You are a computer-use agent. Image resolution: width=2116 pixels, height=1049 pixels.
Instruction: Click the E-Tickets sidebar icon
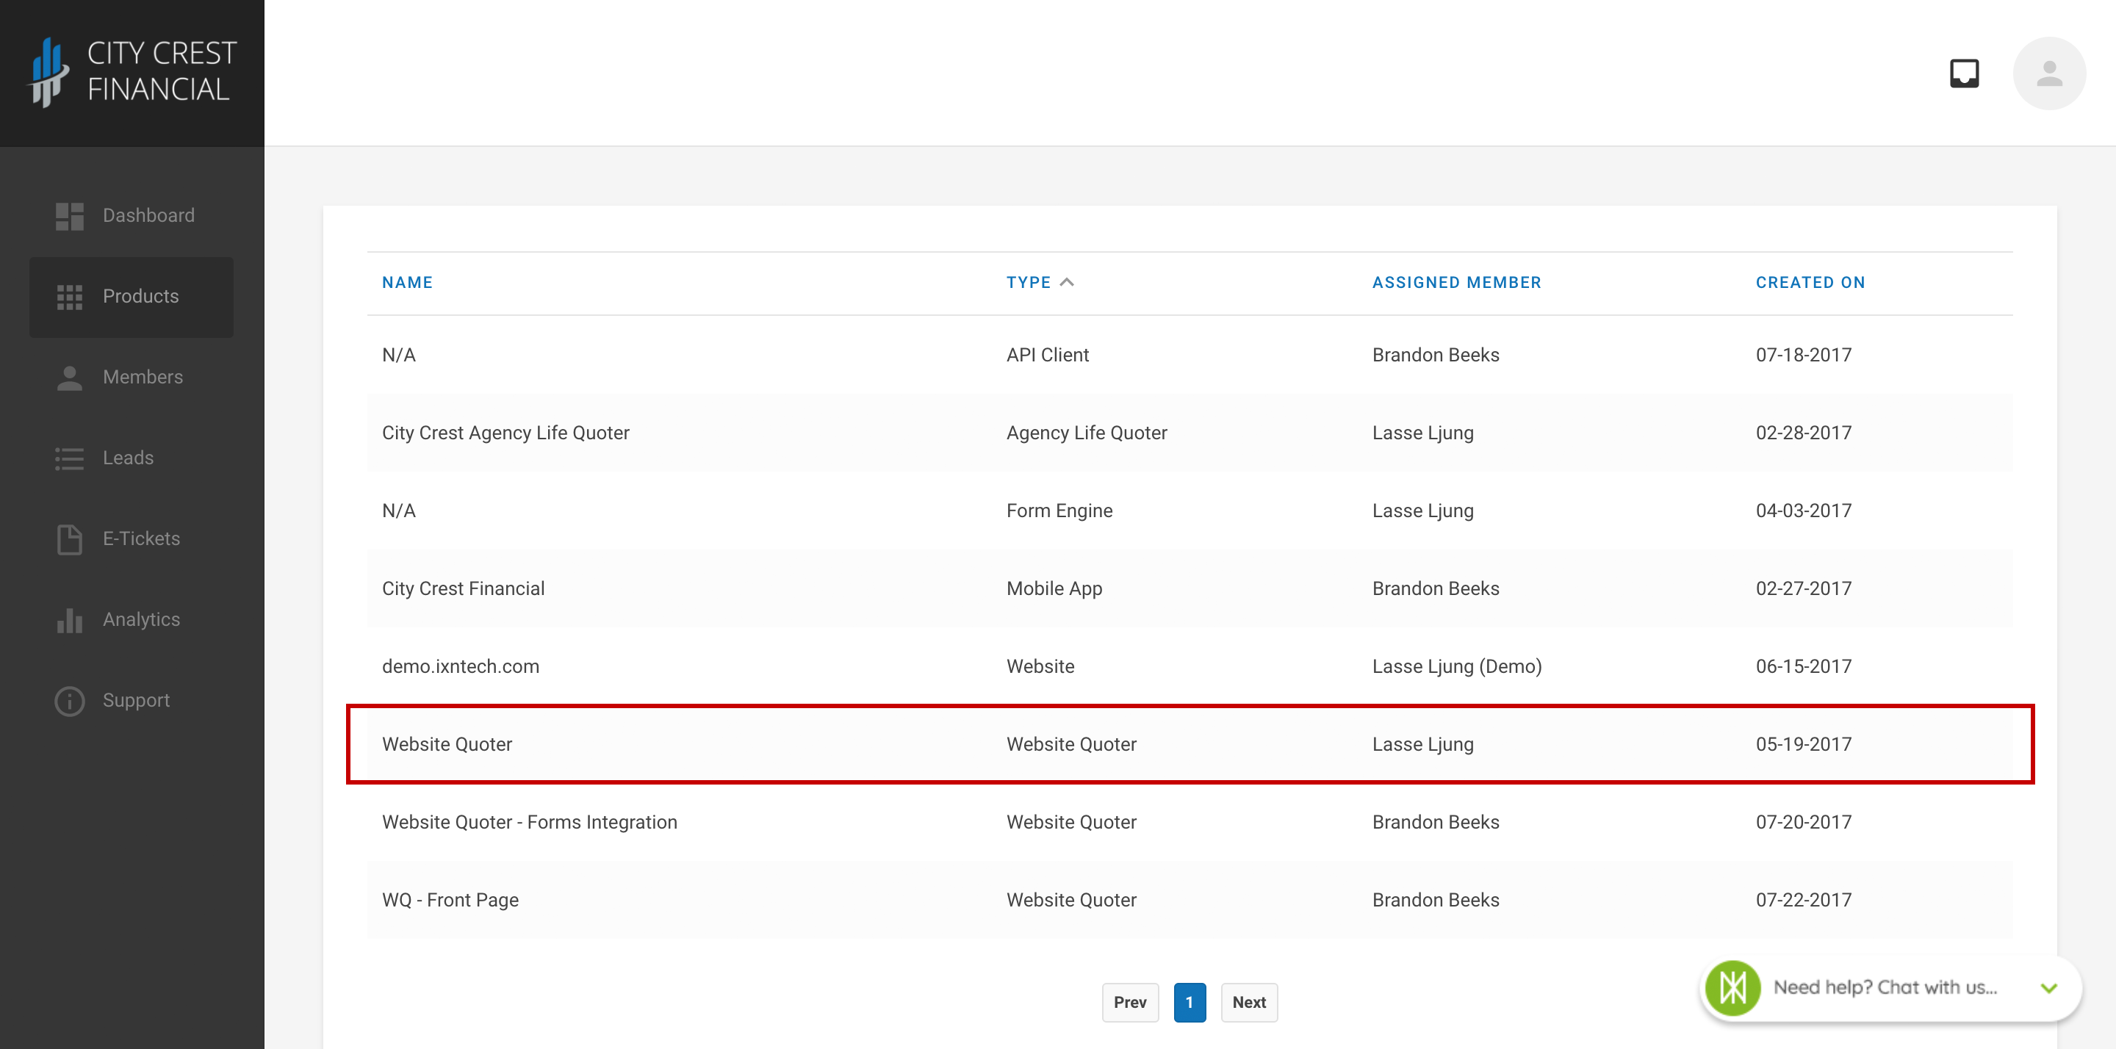coord(69,538)
